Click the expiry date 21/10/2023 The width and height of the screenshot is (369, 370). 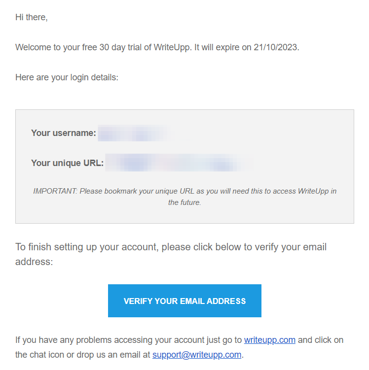[276, 48]
